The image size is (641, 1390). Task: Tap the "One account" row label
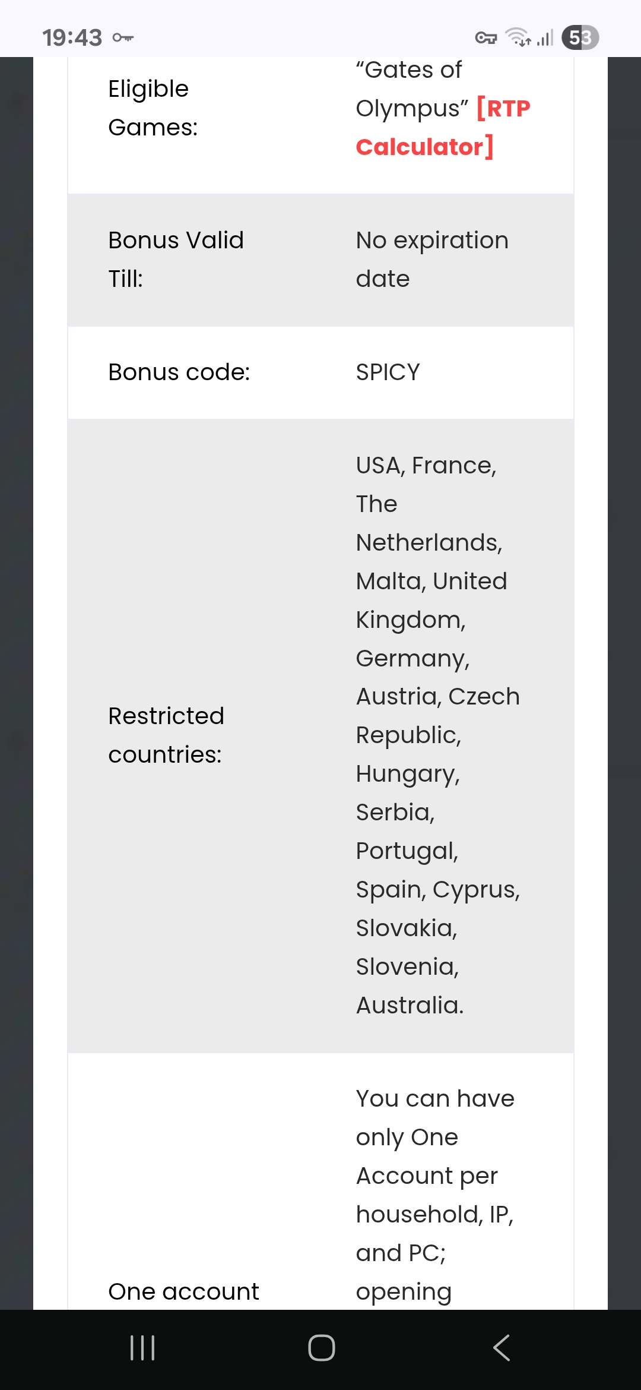click(x=183, y=1291)
